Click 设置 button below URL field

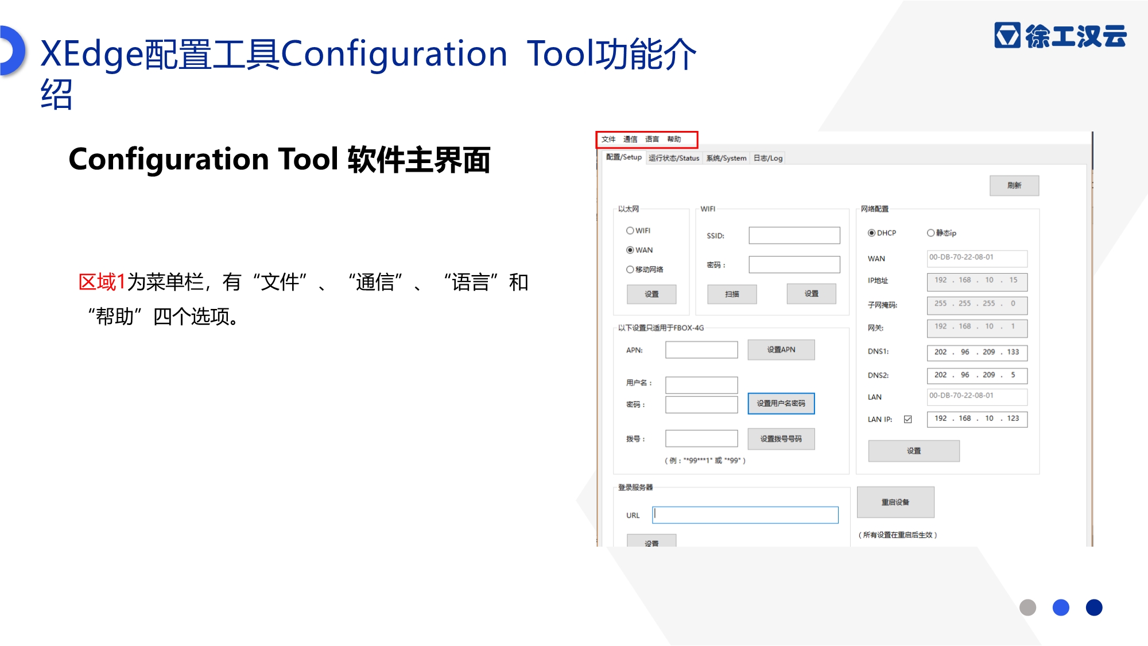pos(651,541)
